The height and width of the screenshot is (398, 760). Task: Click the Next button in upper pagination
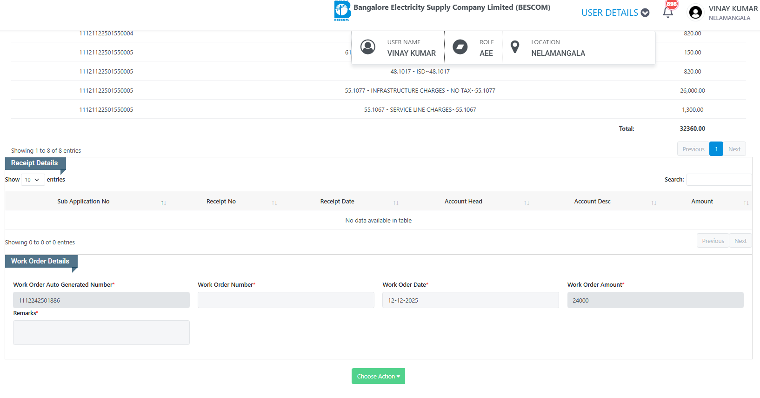(734, 149)
